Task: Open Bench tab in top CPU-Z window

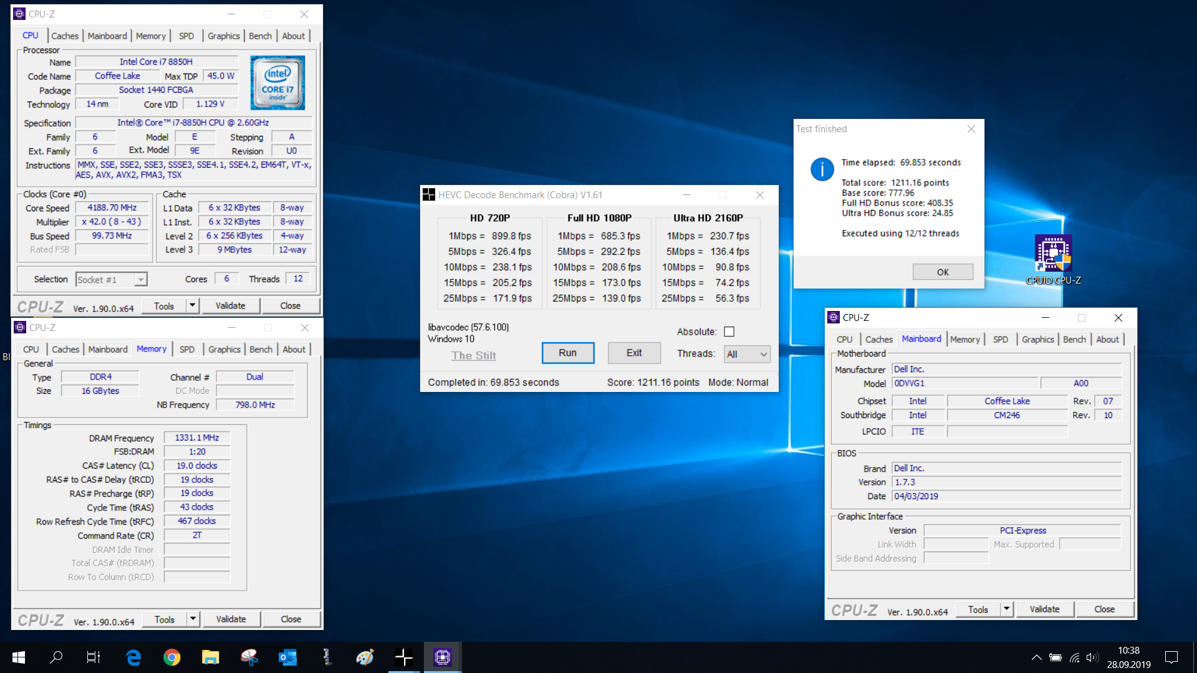Action: (x=260, y=36)
